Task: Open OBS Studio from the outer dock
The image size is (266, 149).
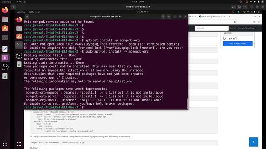Action: click(x=5, y=67)
